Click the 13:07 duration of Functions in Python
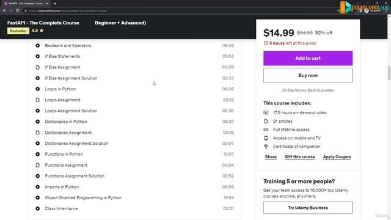 click(228, 154)
